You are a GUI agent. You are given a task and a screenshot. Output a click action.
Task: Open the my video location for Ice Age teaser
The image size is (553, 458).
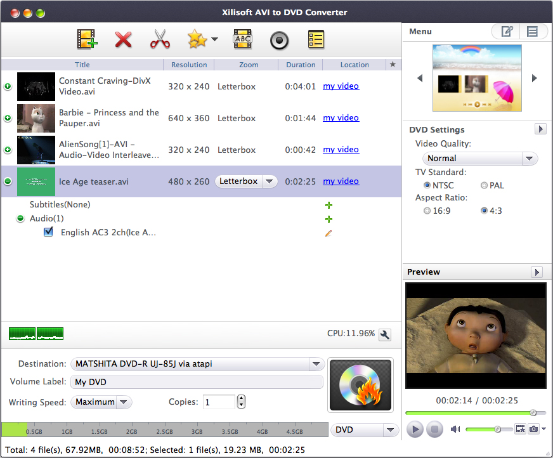pos(341,181)
